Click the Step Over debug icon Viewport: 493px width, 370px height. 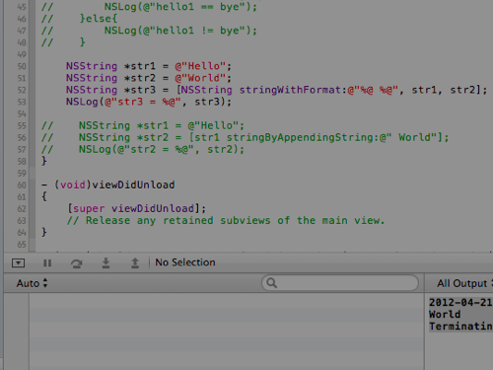(x=77, y=263)
